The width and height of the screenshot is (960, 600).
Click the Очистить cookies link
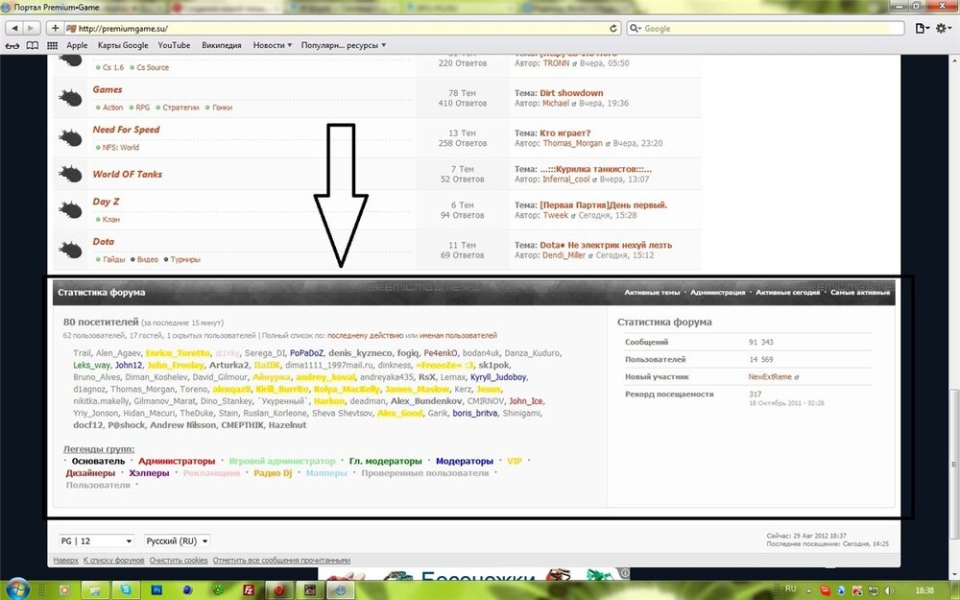178,560
